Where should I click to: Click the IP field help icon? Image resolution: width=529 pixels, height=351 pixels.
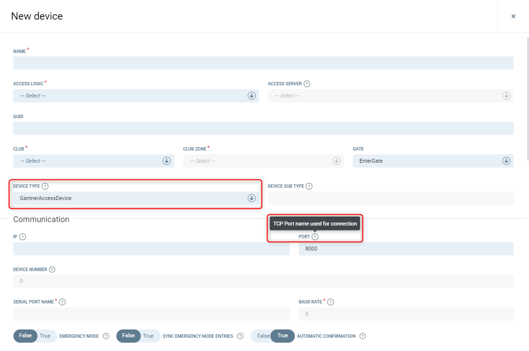[23, 237]
